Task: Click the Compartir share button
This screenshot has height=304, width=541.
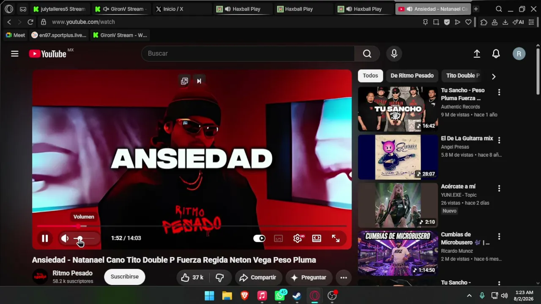Action: click(259, 277)
